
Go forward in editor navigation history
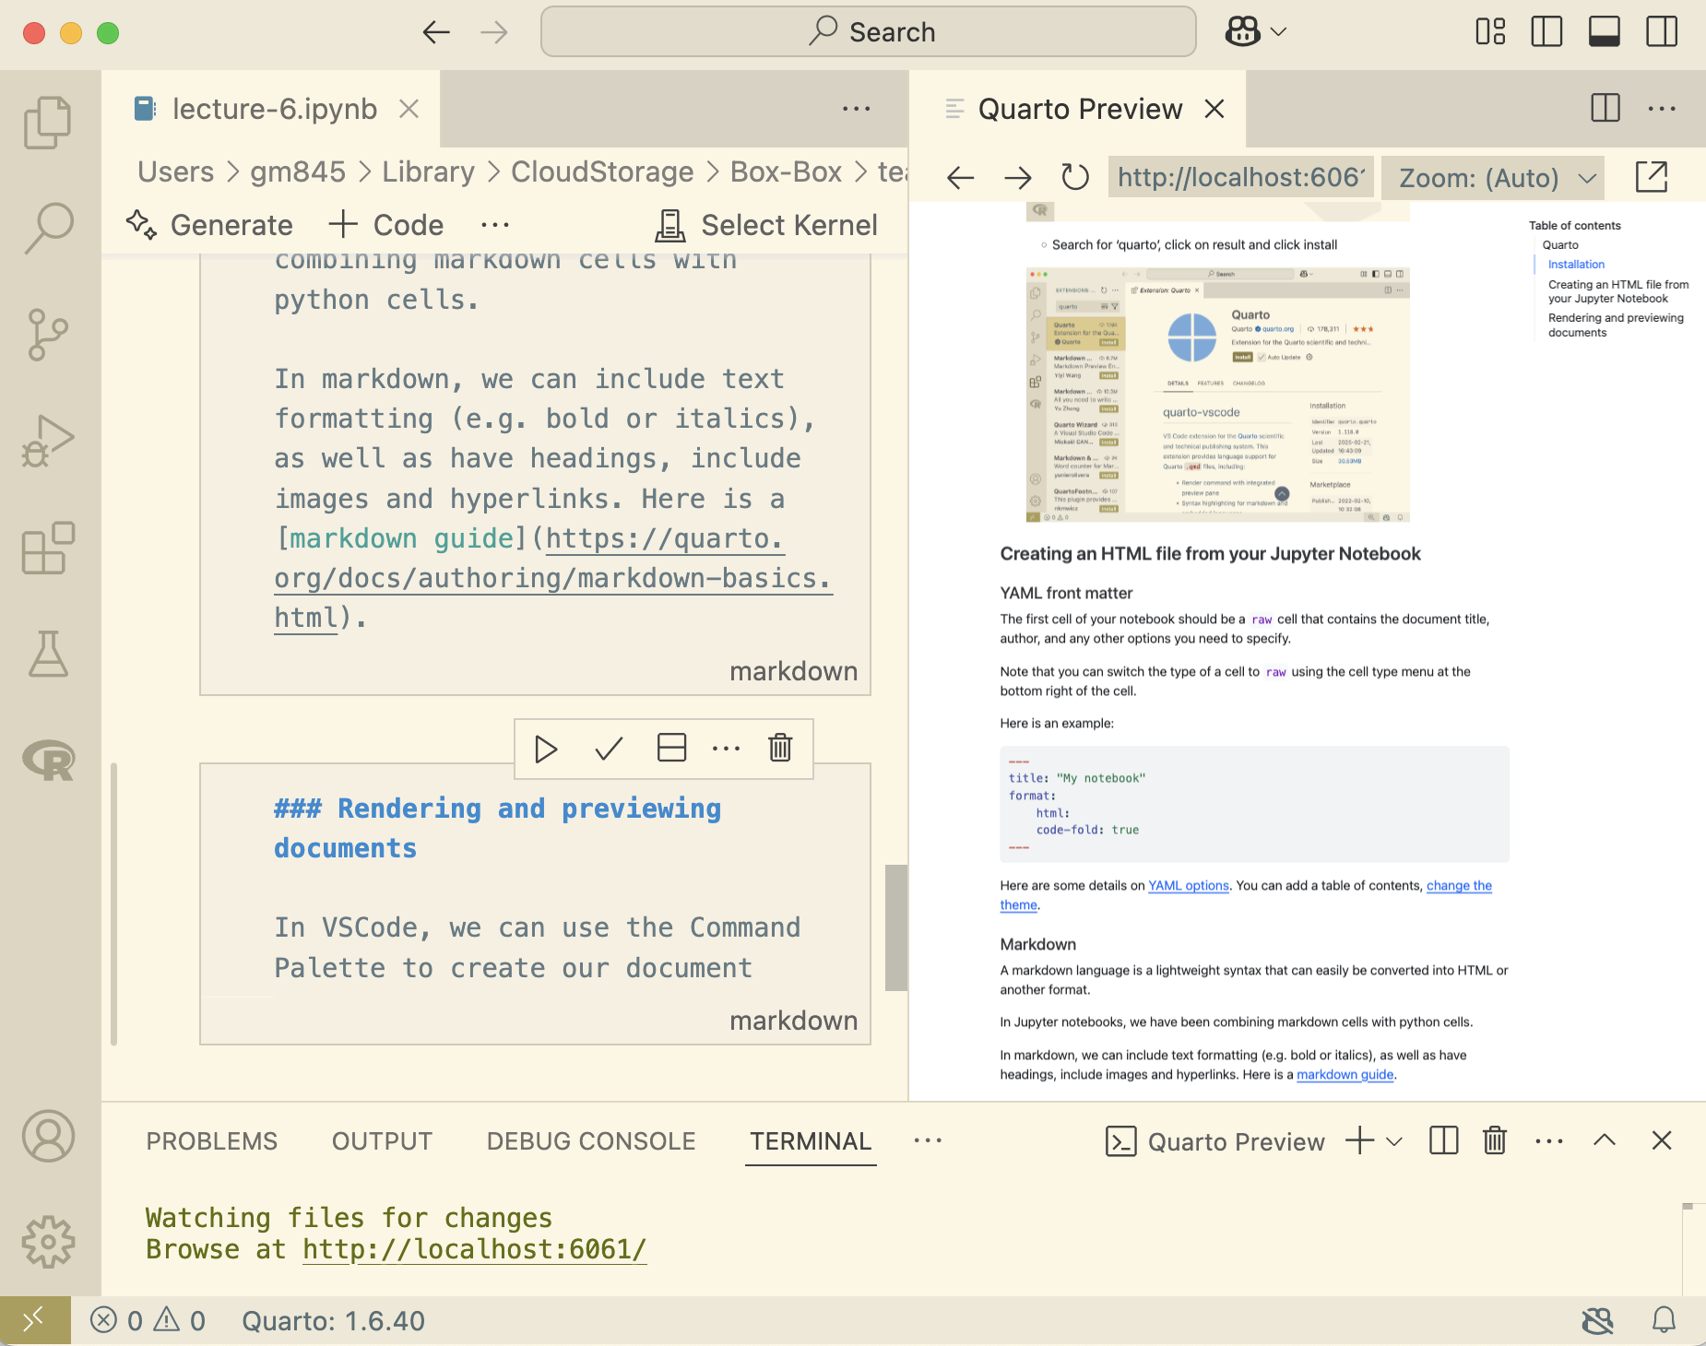[494, 33]
